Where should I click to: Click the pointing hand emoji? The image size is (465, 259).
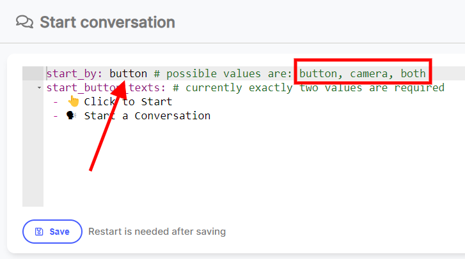[74, 101]
